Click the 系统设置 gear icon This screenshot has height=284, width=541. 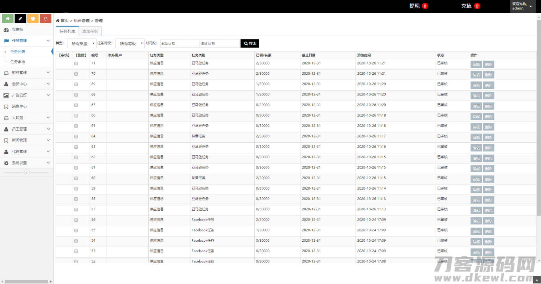pos(6,163)
